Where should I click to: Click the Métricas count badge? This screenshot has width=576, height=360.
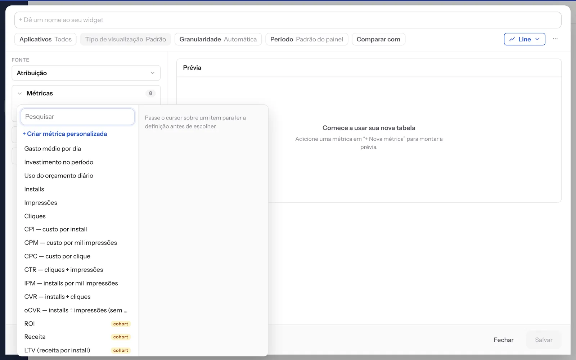pos(150,93)
